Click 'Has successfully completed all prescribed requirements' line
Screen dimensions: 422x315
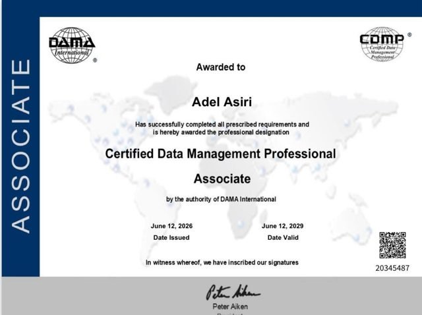pyautogui.click(x=222, y=125)
